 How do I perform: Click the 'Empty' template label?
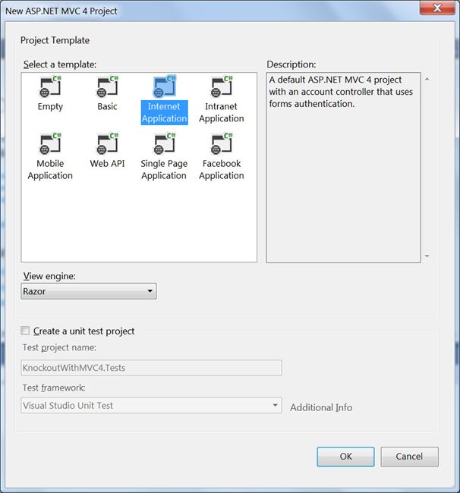click(50, 107)
